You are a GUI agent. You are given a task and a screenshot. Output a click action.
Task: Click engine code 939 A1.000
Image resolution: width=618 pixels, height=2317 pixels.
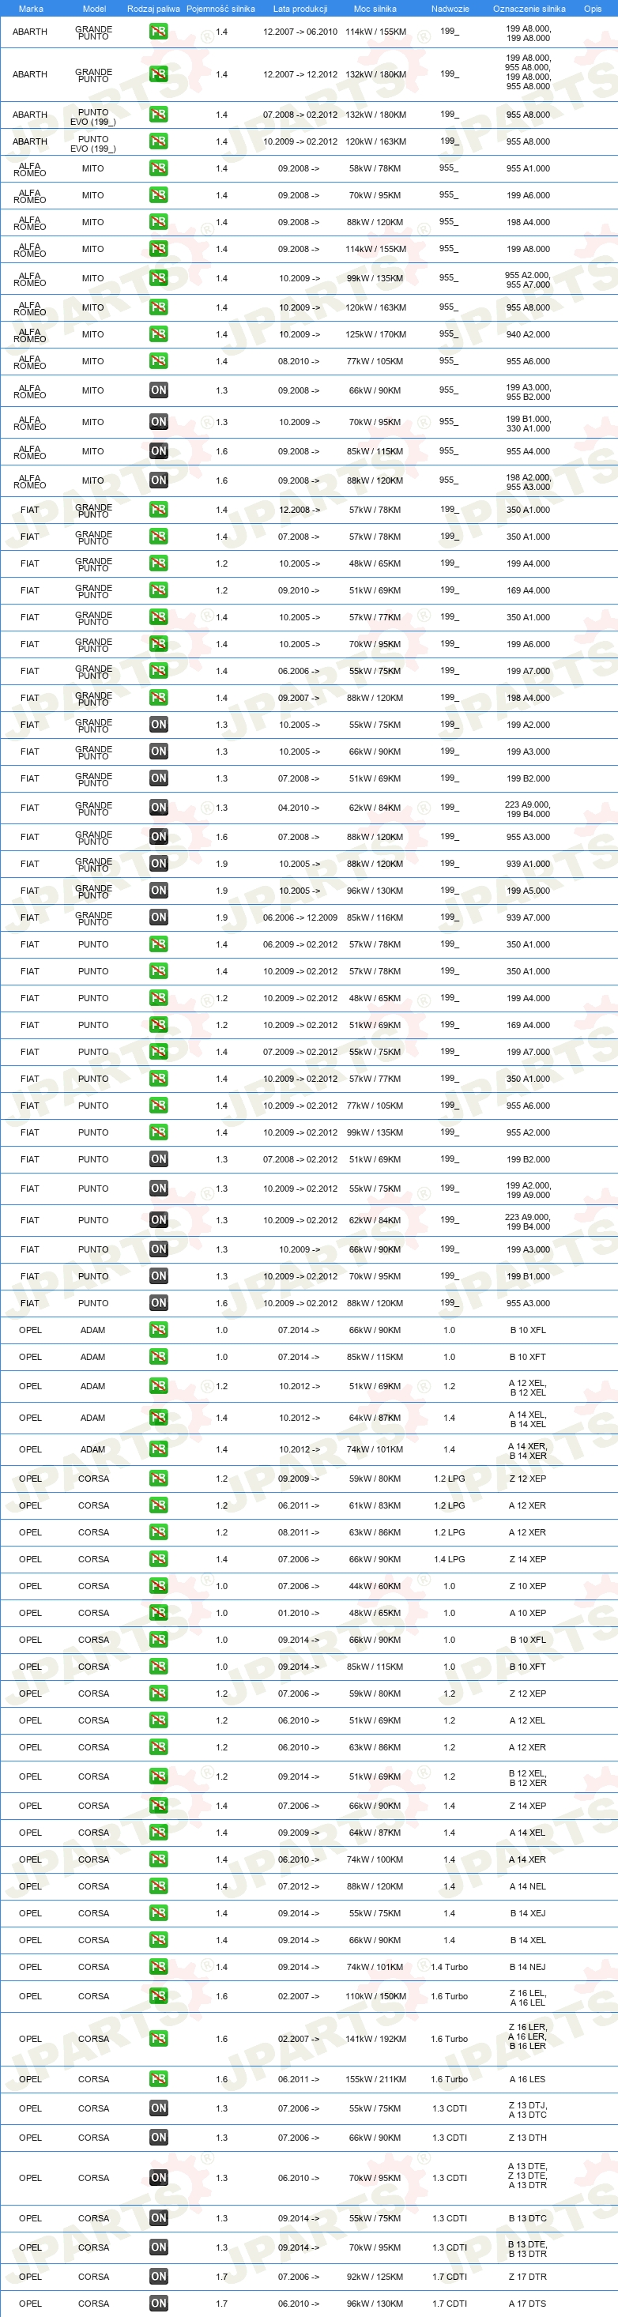point(528,864)
